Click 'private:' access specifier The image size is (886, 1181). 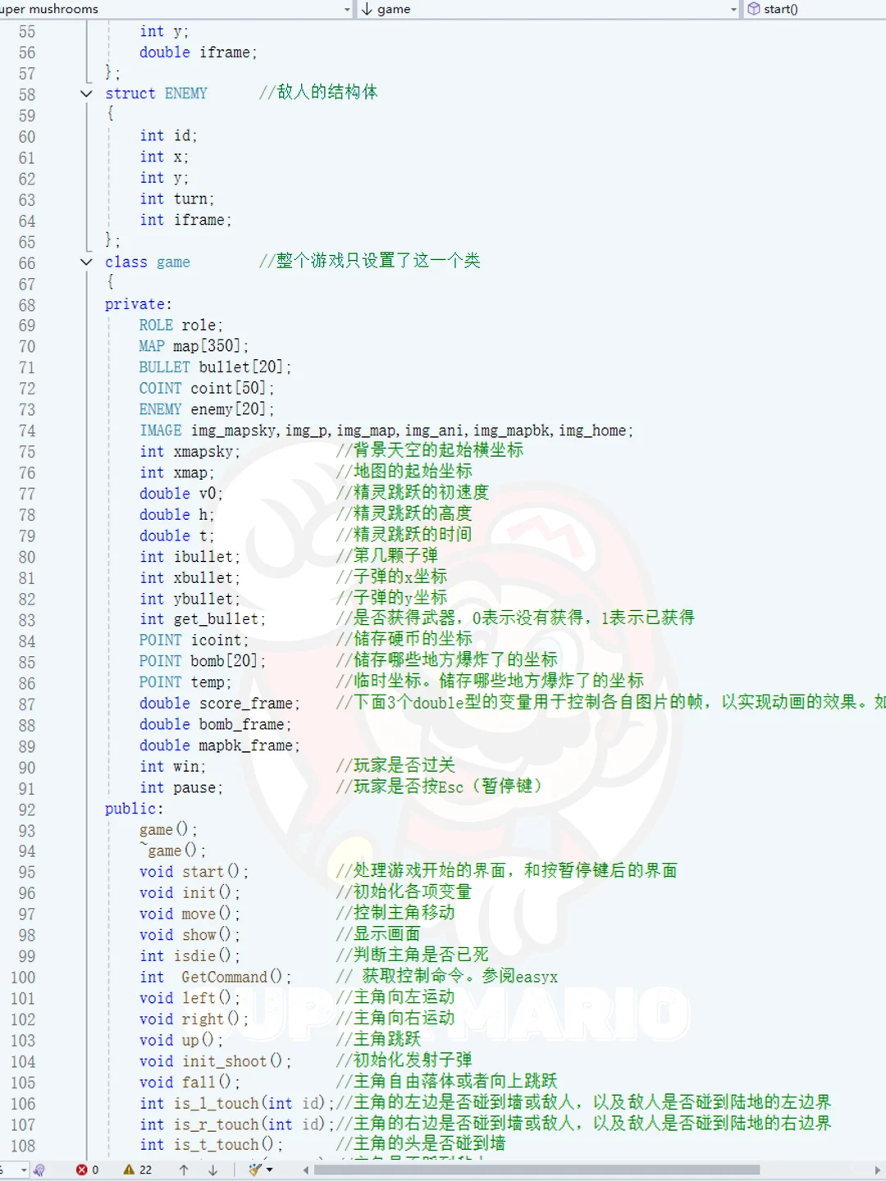coord(139,304)
